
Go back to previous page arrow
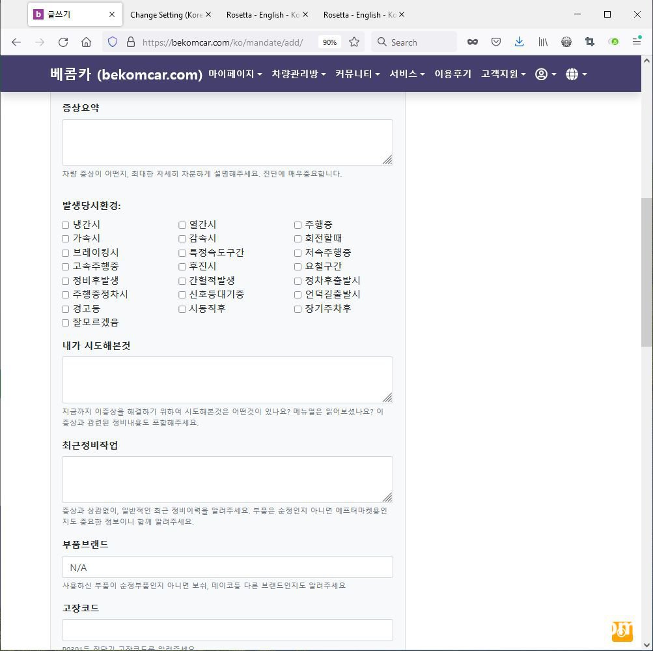pyautogui.click(x=16, y=42)
